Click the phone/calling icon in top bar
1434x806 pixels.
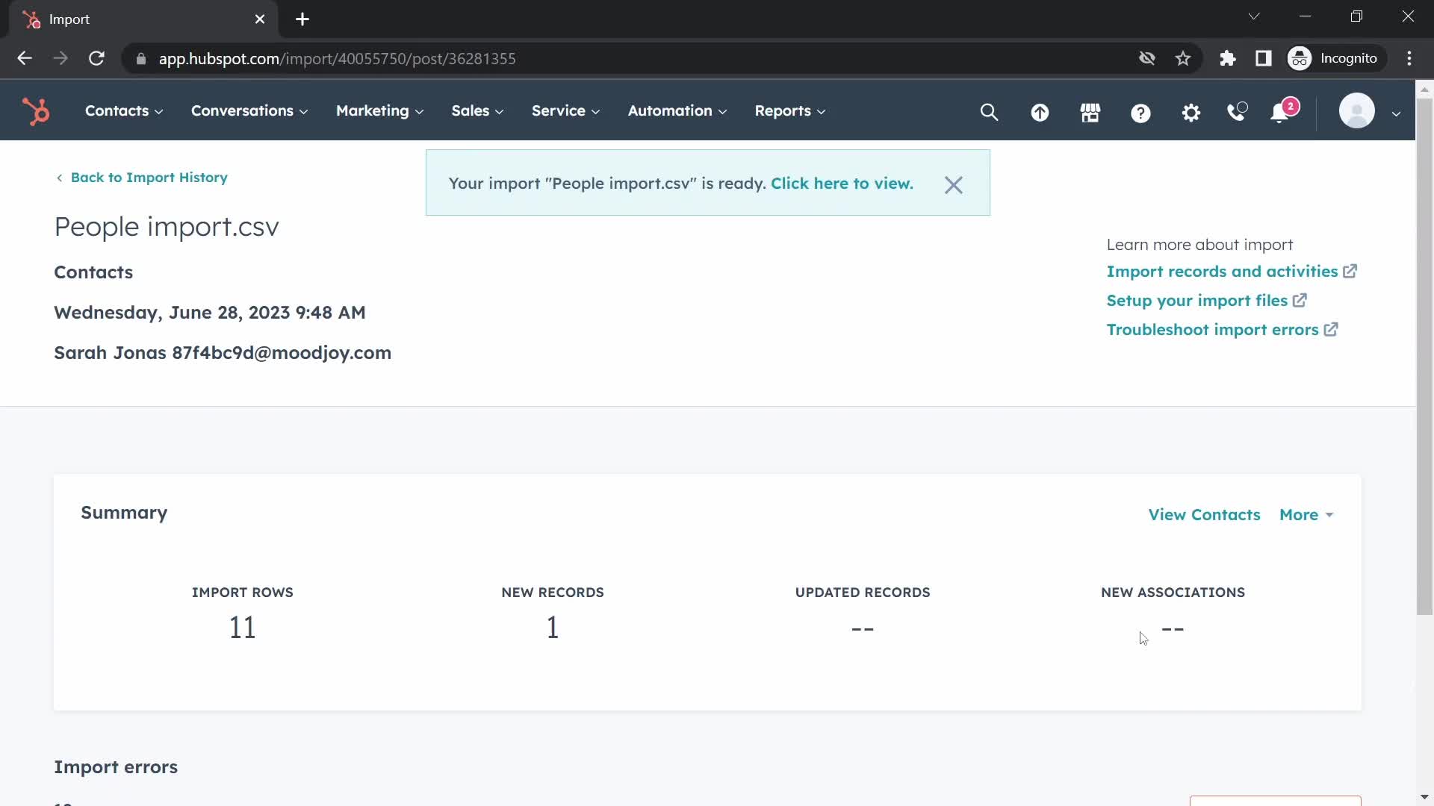pos(1238,111)
